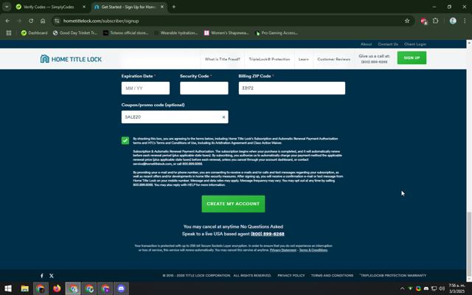Screen dimensions: 472x295
Task: Open the Learn menu item
Action: (303, 59)
